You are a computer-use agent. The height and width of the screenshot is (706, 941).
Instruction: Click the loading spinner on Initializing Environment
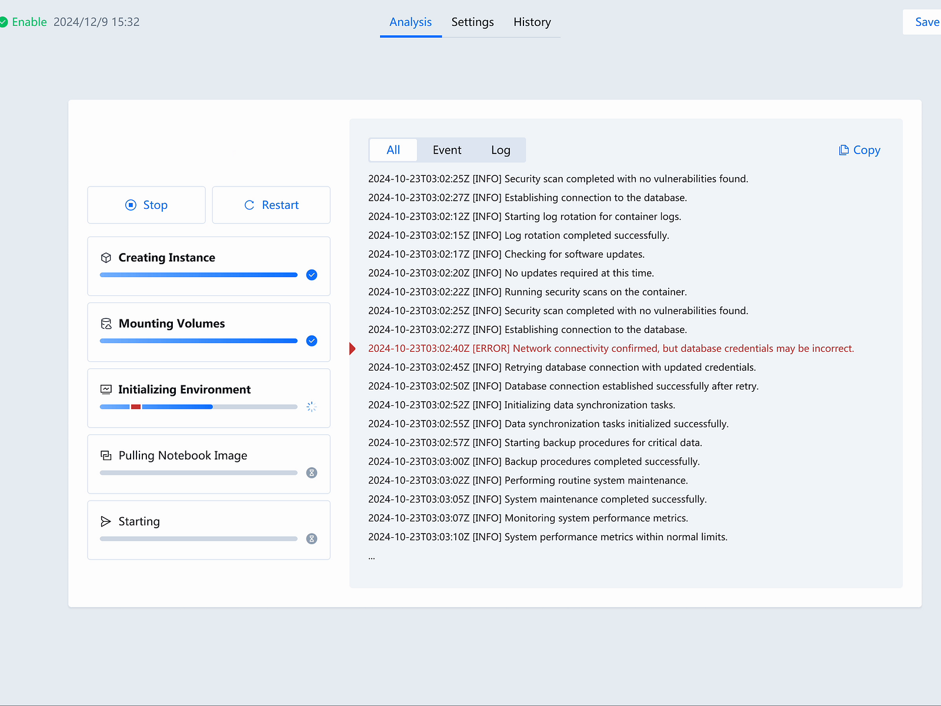(311, 407)
